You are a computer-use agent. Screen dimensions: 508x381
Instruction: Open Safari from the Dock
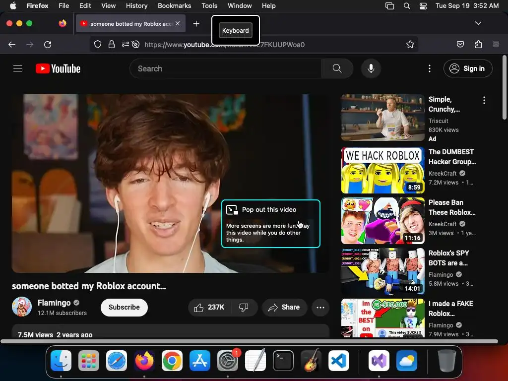pyautogui.click(x=116, y=361)
